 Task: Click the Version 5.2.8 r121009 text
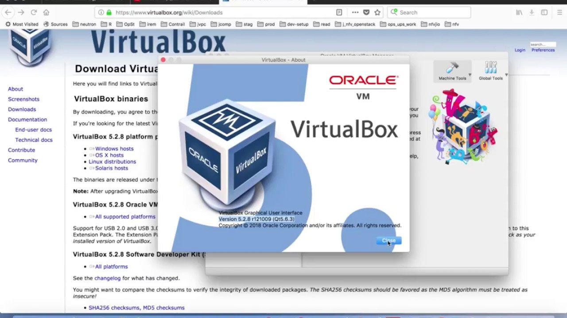coord(256,219)
